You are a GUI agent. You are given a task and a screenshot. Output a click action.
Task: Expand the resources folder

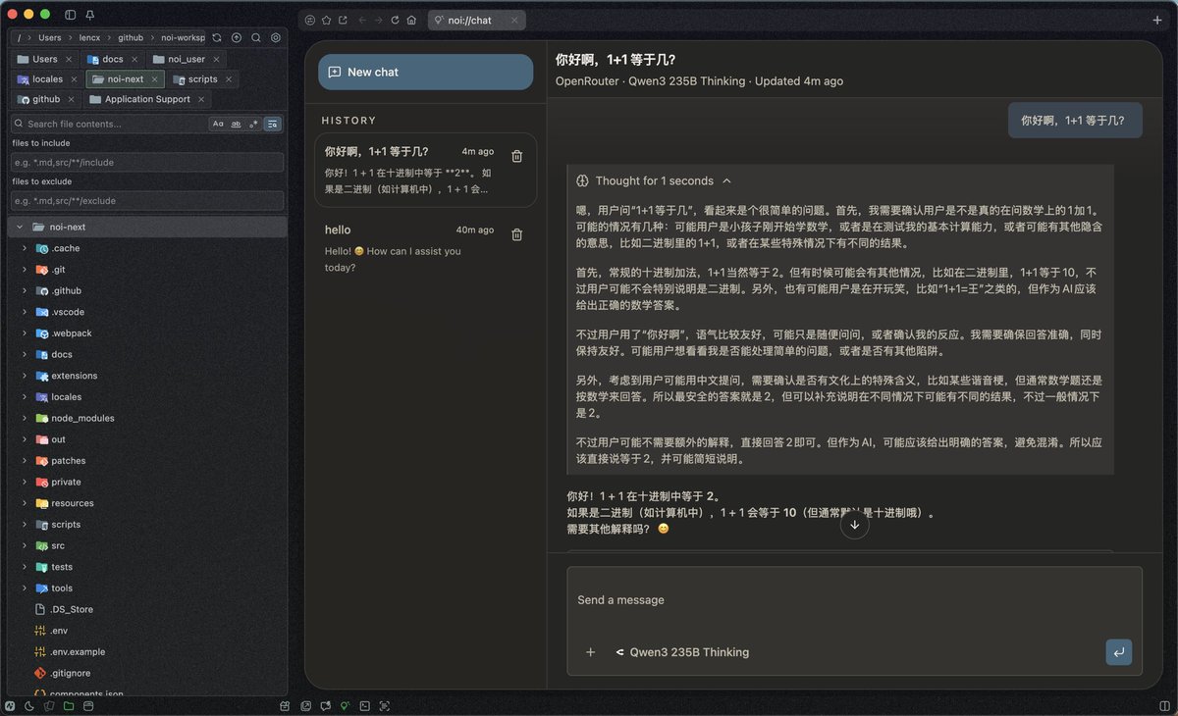click(x=25, y=503)
